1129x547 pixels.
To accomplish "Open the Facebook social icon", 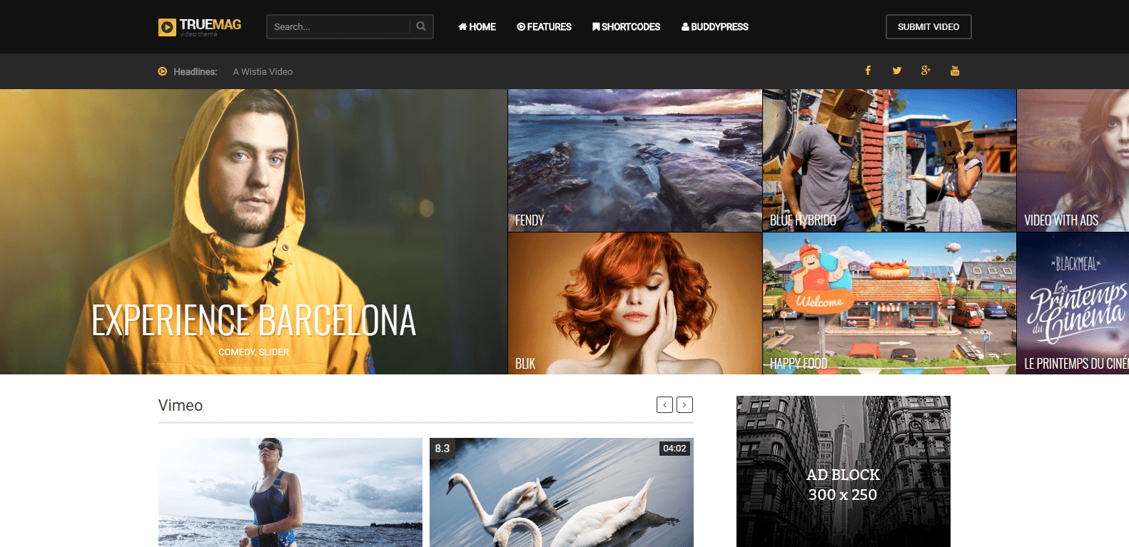I will click(868, 71).
